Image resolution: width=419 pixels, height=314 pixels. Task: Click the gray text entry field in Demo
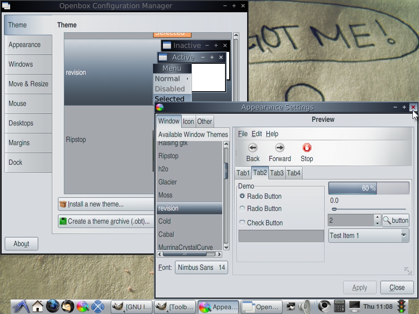[281, 236]
